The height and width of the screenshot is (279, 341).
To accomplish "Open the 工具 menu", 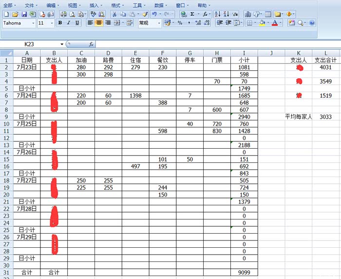I will click(x=139, y=5).
